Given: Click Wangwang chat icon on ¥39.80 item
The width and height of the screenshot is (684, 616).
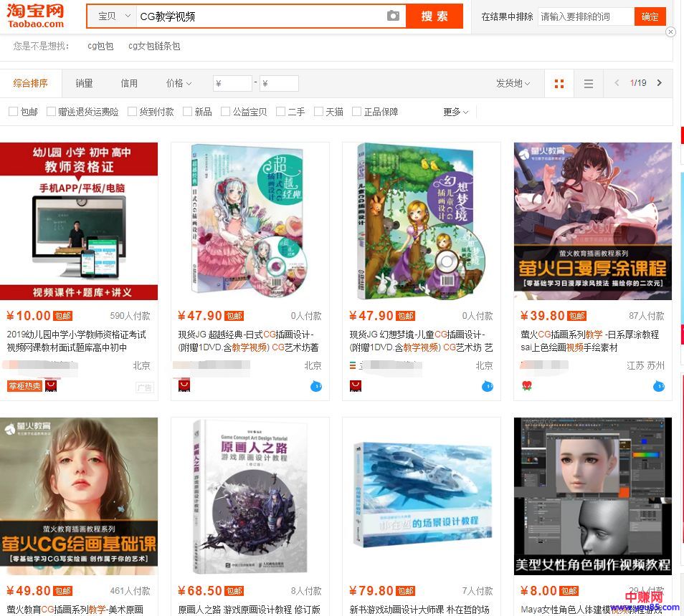Looking at the screenshot, I should (659, 387).
